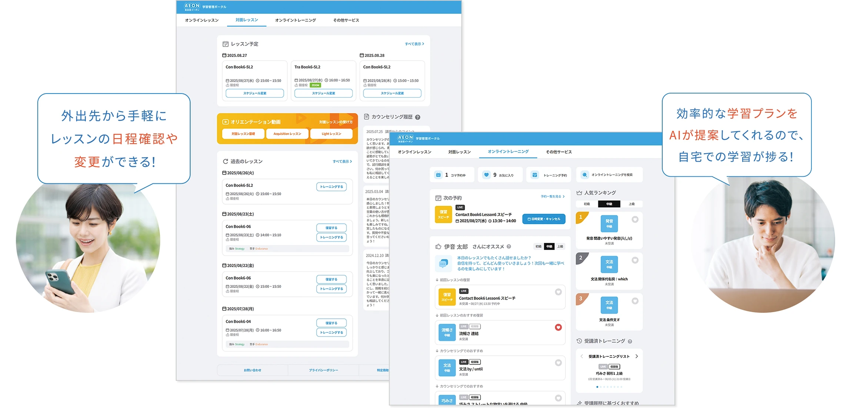This screenshot has width=851, height=410.
Task: Switch to the オンライントレーニング tab in back window
Action: 295,20
